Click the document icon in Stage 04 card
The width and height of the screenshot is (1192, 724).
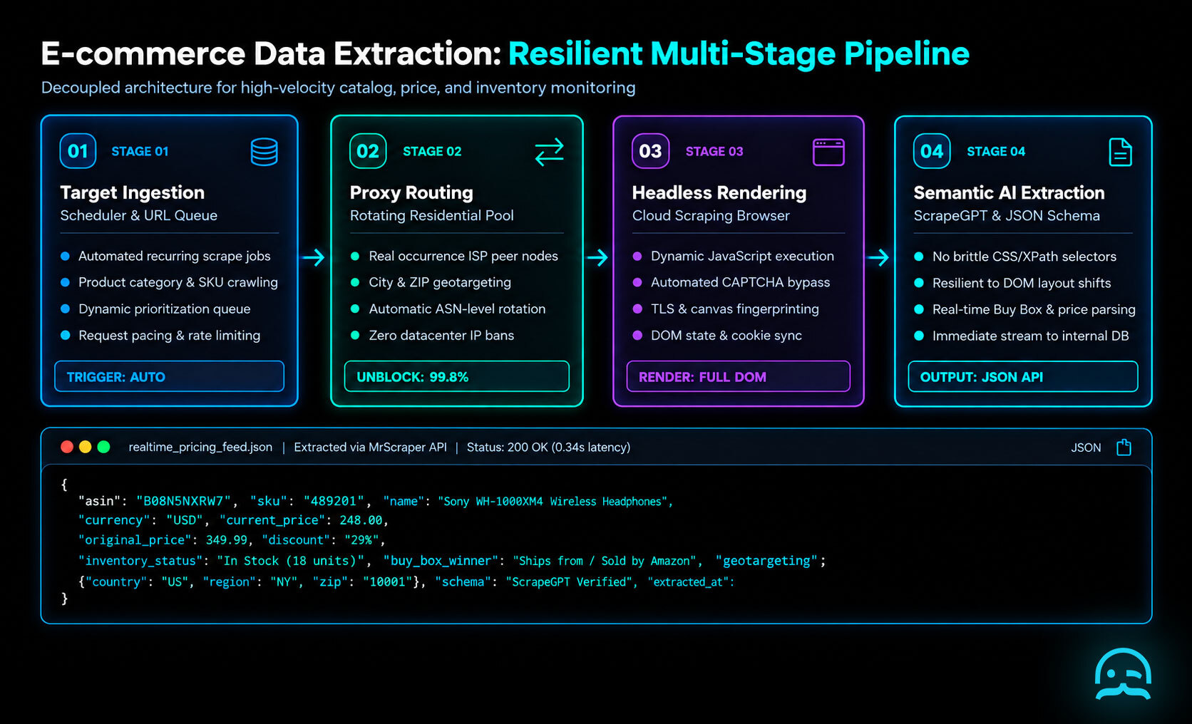click(1120, 152)
